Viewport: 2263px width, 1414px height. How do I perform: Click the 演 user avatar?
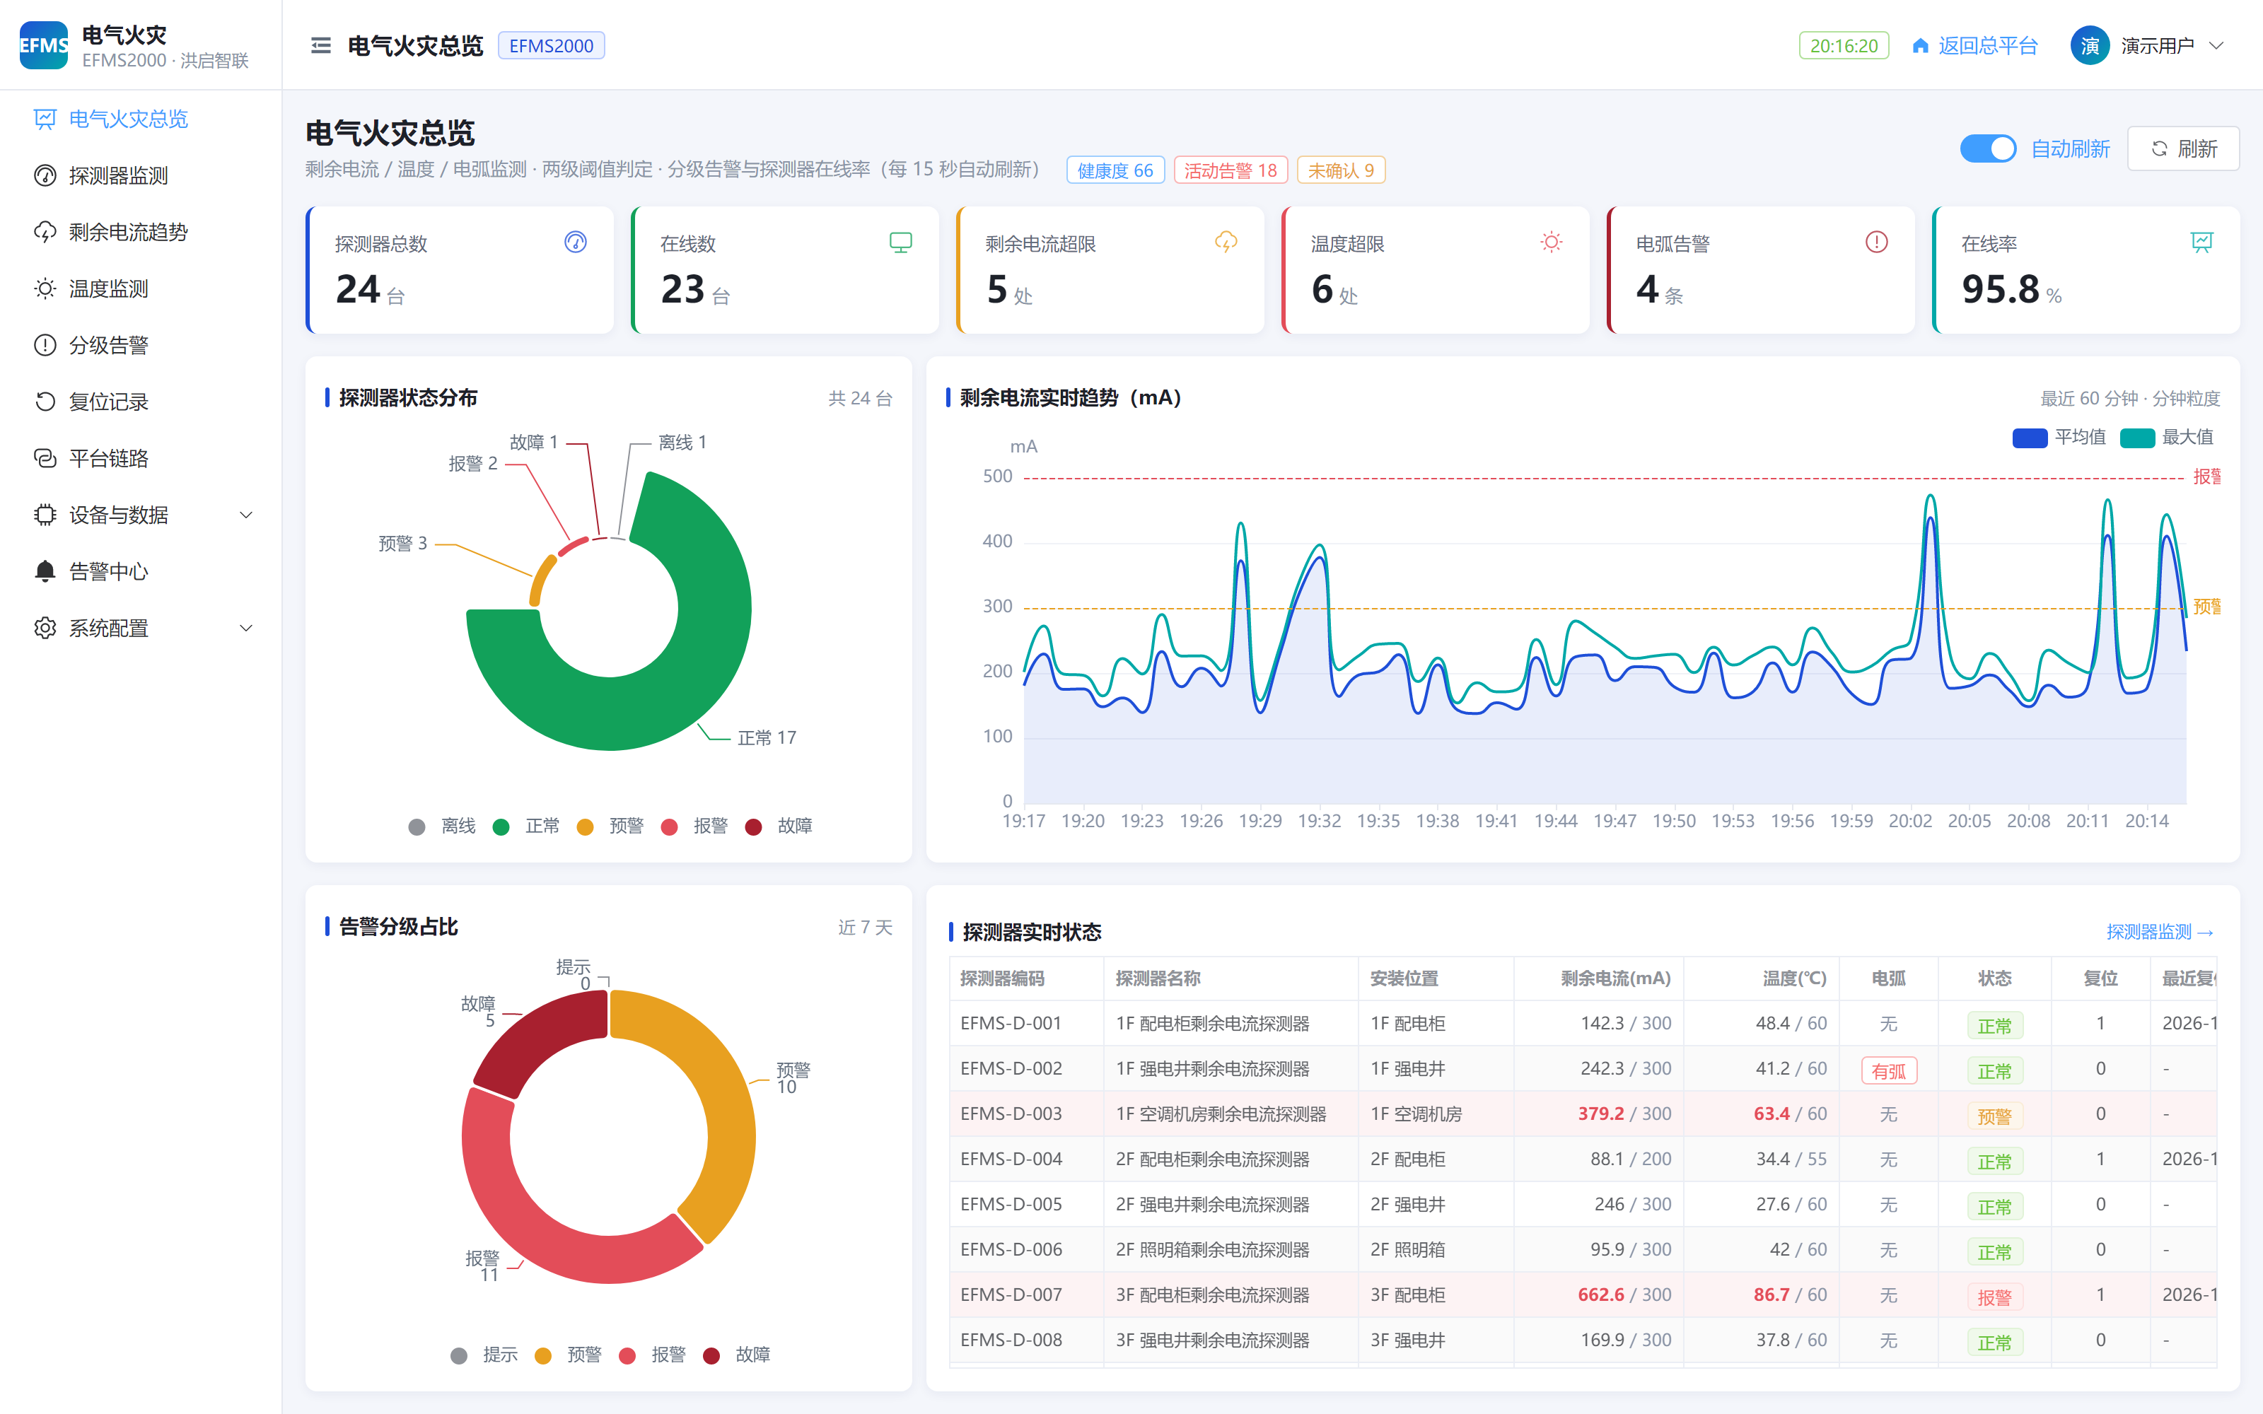point(2089,46)
